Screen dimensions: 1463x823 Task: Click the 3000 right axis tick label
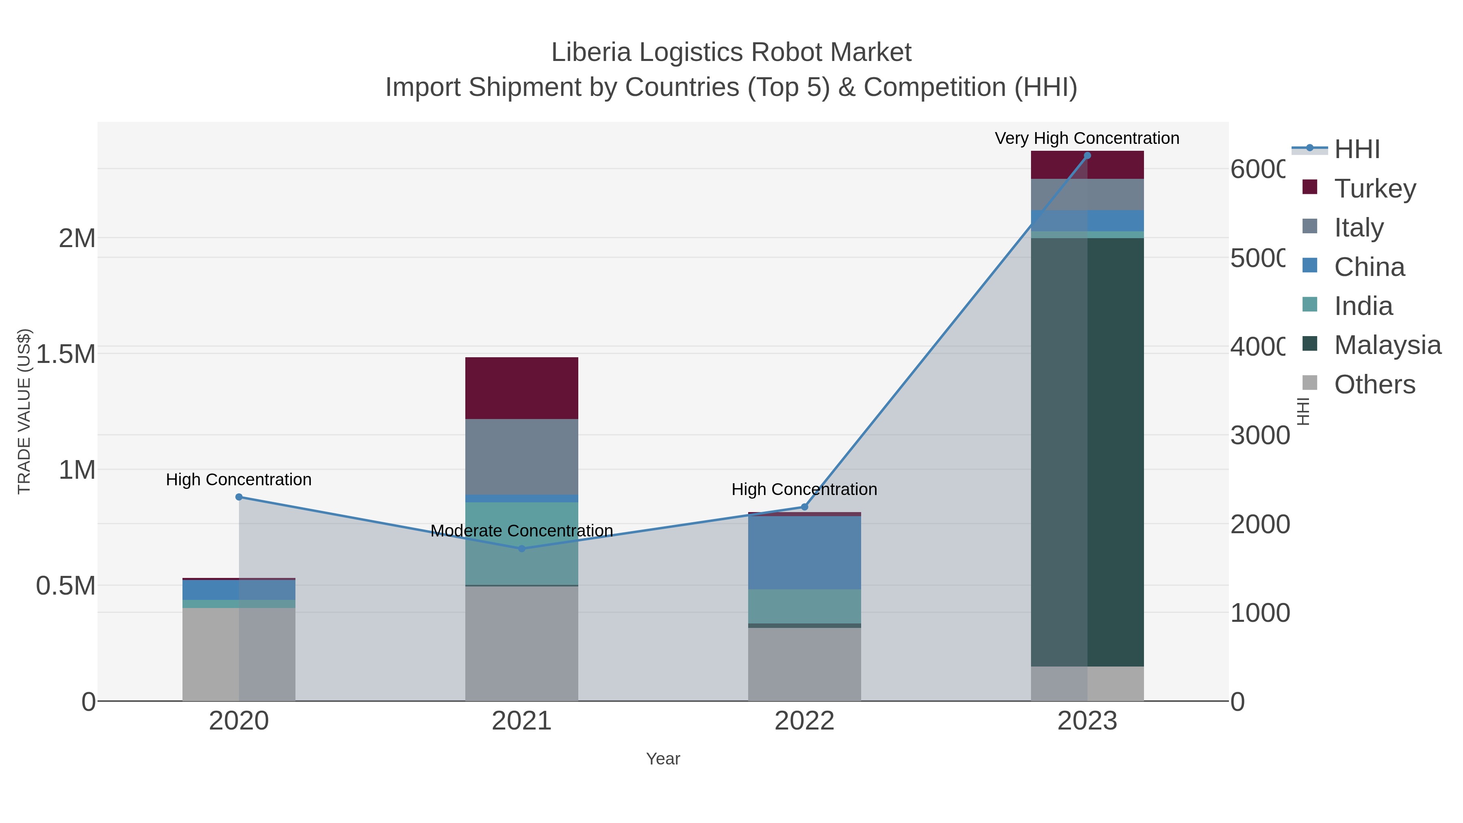coord(1260,436)
